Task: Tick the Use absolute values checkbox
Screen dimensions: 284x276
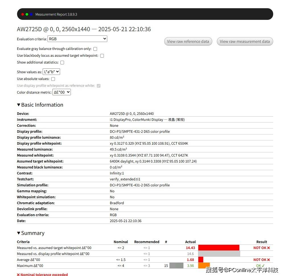Action: [53, 79]
